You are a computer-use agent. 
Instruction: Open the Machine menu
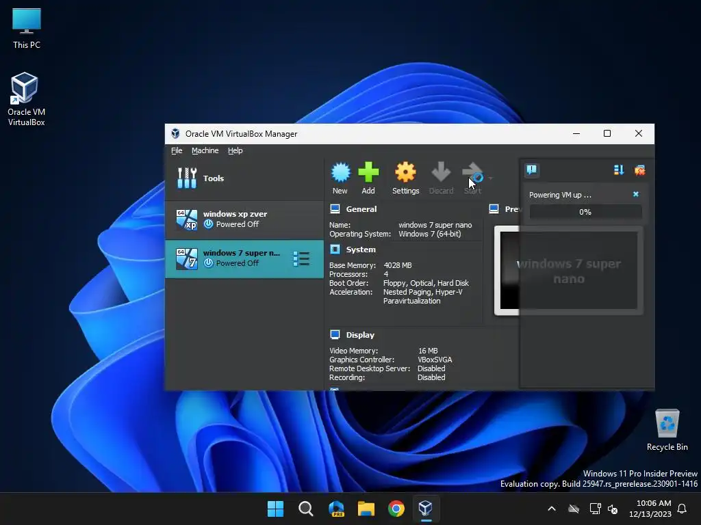[205, 150]
